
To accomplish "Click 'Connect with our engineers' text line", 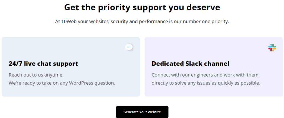I will pyautogui.click(x=205, y=75).
